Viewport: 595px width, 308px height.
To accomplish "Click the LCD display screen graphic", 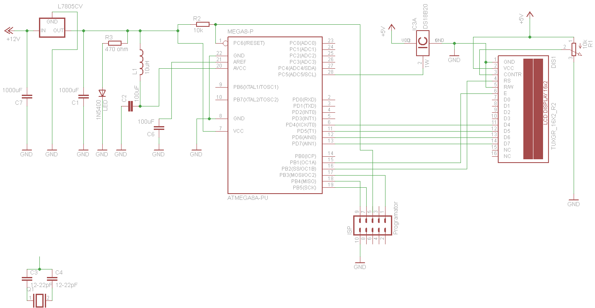I will (x=533, y=109).
